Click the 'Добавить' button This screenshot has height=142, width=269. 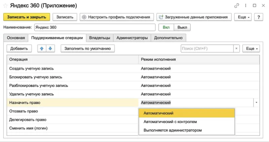[19, 48]
